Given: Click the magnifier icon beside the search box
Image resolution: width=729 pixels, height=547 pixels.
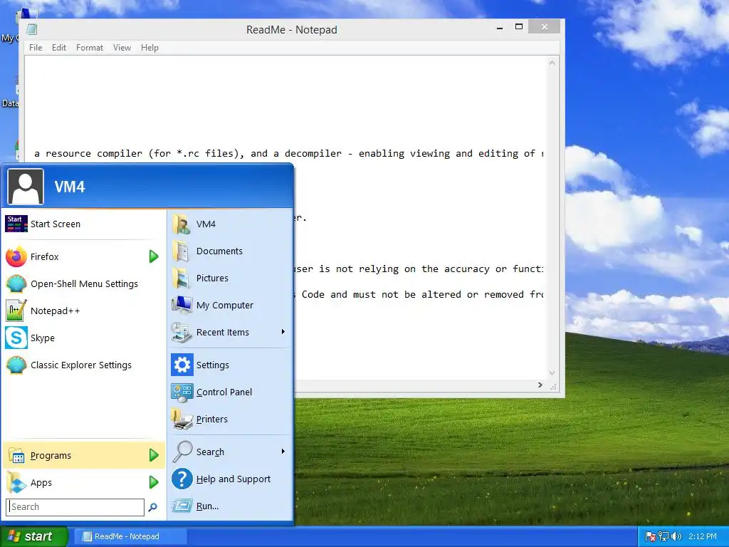Looking at the screenshot, I should click(152, 507).
